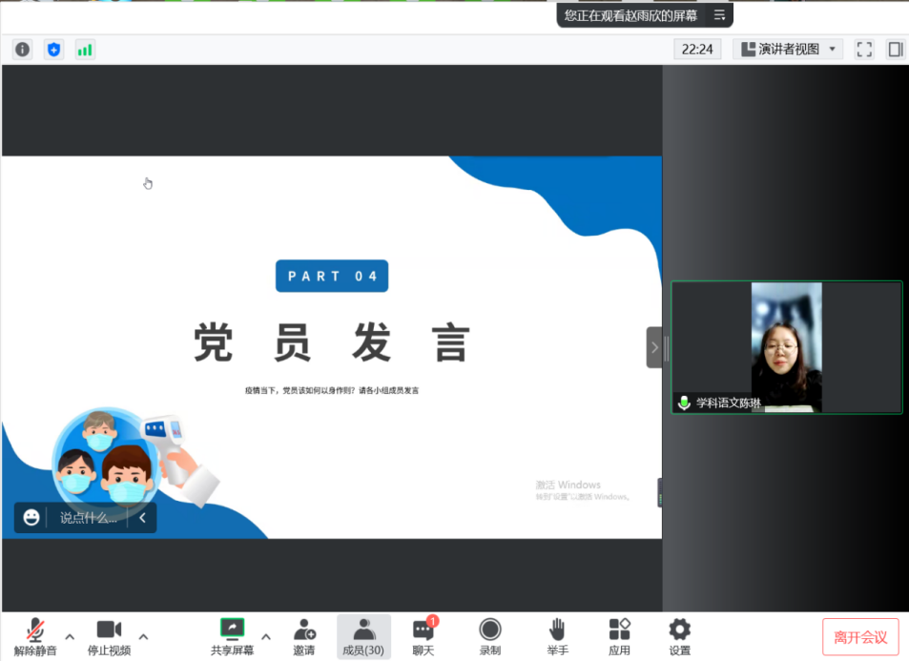Viewport: 909px width, 661px height.
Task: Open the 邀请 invite icon
Action: click(x=304, y=636)
